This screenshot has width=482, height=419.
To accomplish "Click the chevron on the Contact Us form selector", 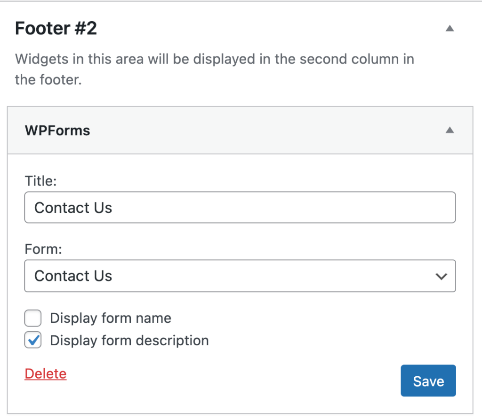I will [441, 276].
